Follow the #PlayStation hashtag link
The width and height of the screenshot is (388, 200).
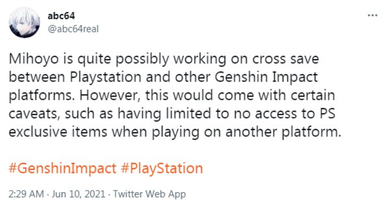coord(162,168)
